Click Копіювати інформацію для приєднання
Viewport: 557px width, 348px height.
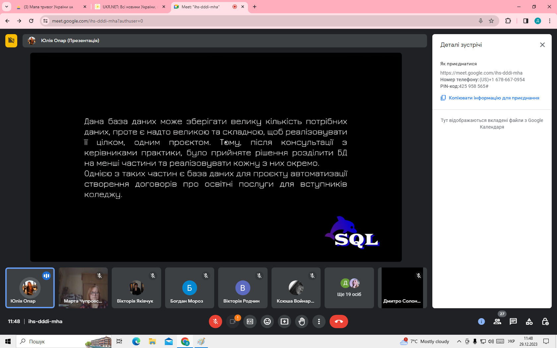494,98
